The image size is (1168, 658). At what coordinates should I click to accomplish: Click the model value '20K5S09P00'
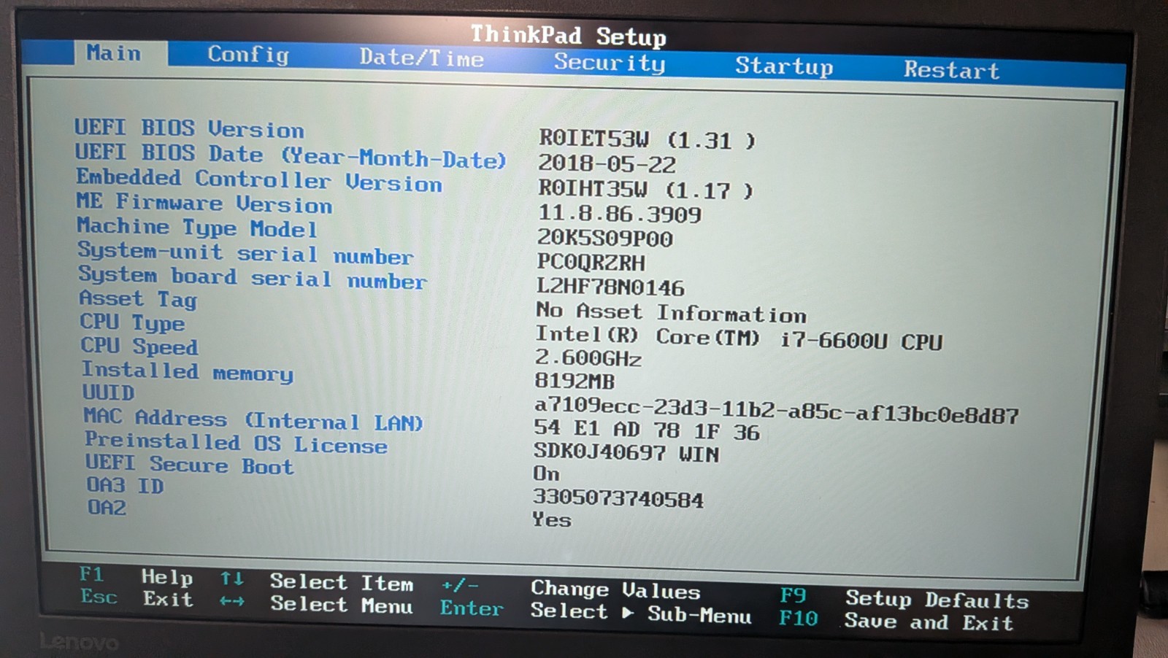click(x=605, y=238)
